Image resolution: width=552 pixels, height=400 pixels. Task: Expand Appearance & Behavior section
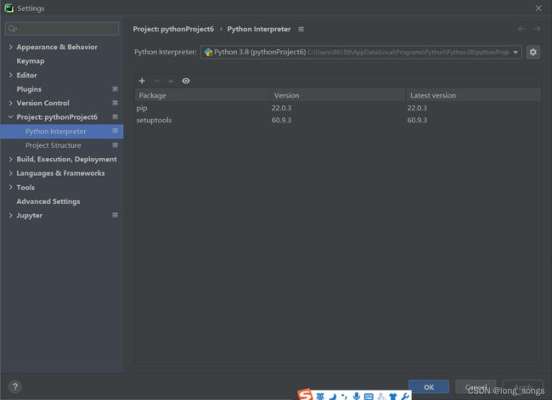click(x=10, y=47)
